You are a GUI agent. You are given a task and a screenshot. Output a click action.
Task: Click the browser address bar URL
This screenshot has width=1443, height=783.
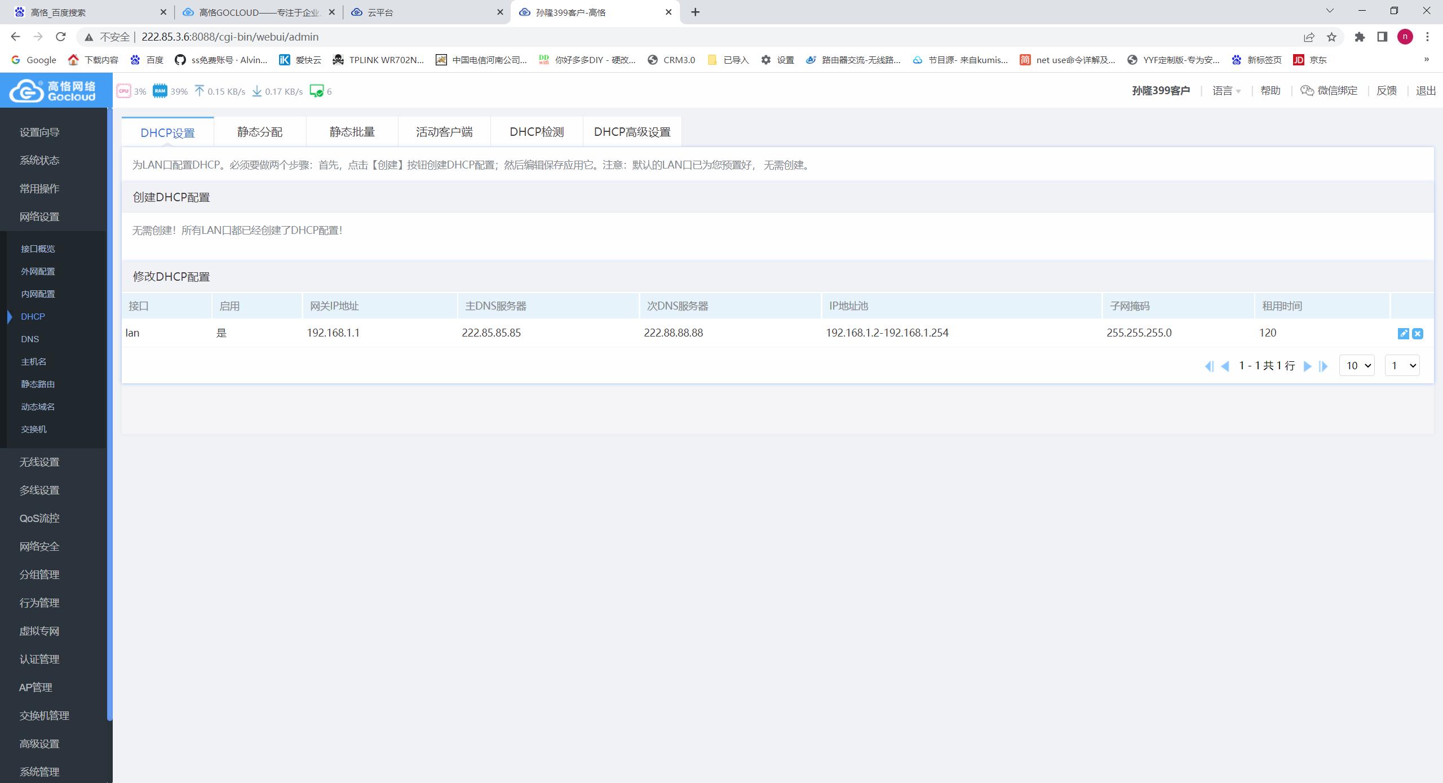click(230, 37)
